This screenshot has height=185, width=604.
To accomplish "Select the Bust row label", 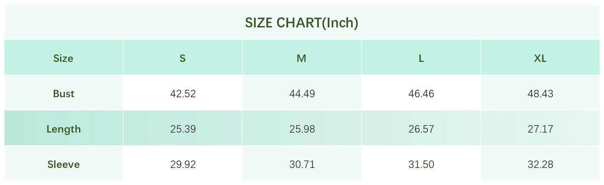I will (64, 94).
